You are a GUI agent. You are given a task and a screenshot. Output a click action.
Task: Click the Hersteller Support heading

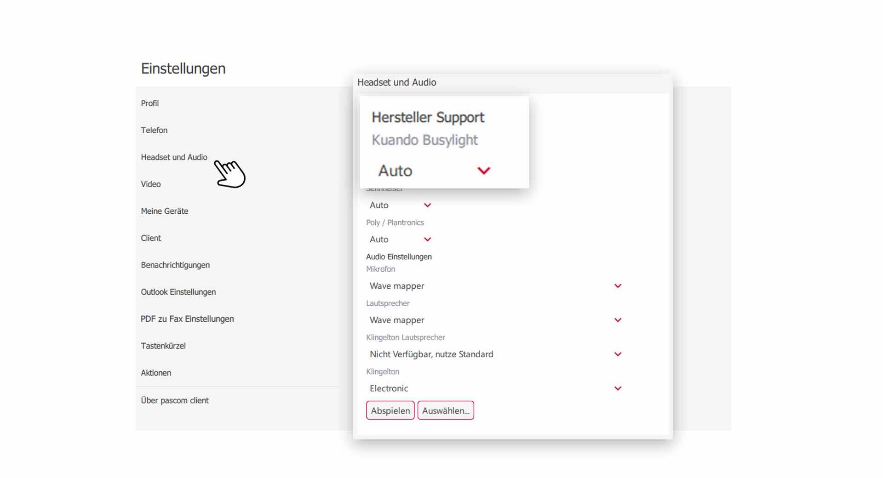tap(428, 117)
